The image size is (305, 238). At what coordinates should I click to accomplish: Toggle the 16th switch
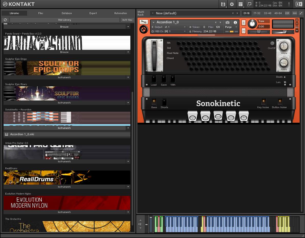coord(173,79)
